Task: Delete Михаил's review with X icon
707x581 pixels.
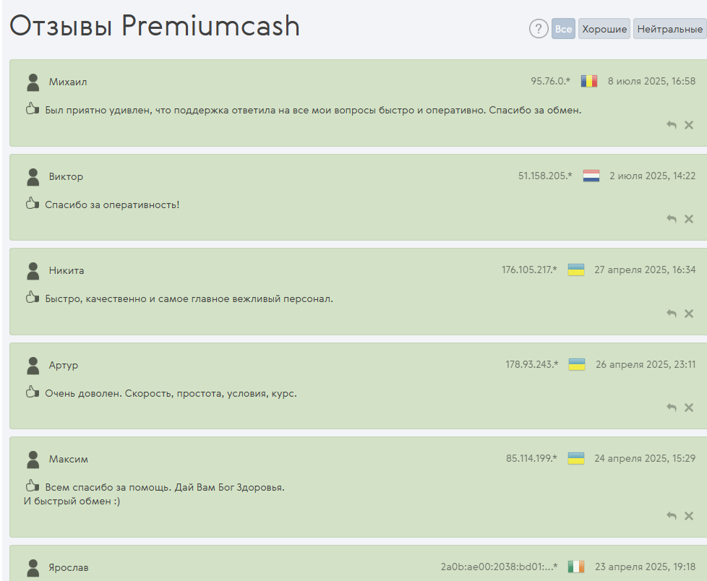Action: click(x=689, y=125)
